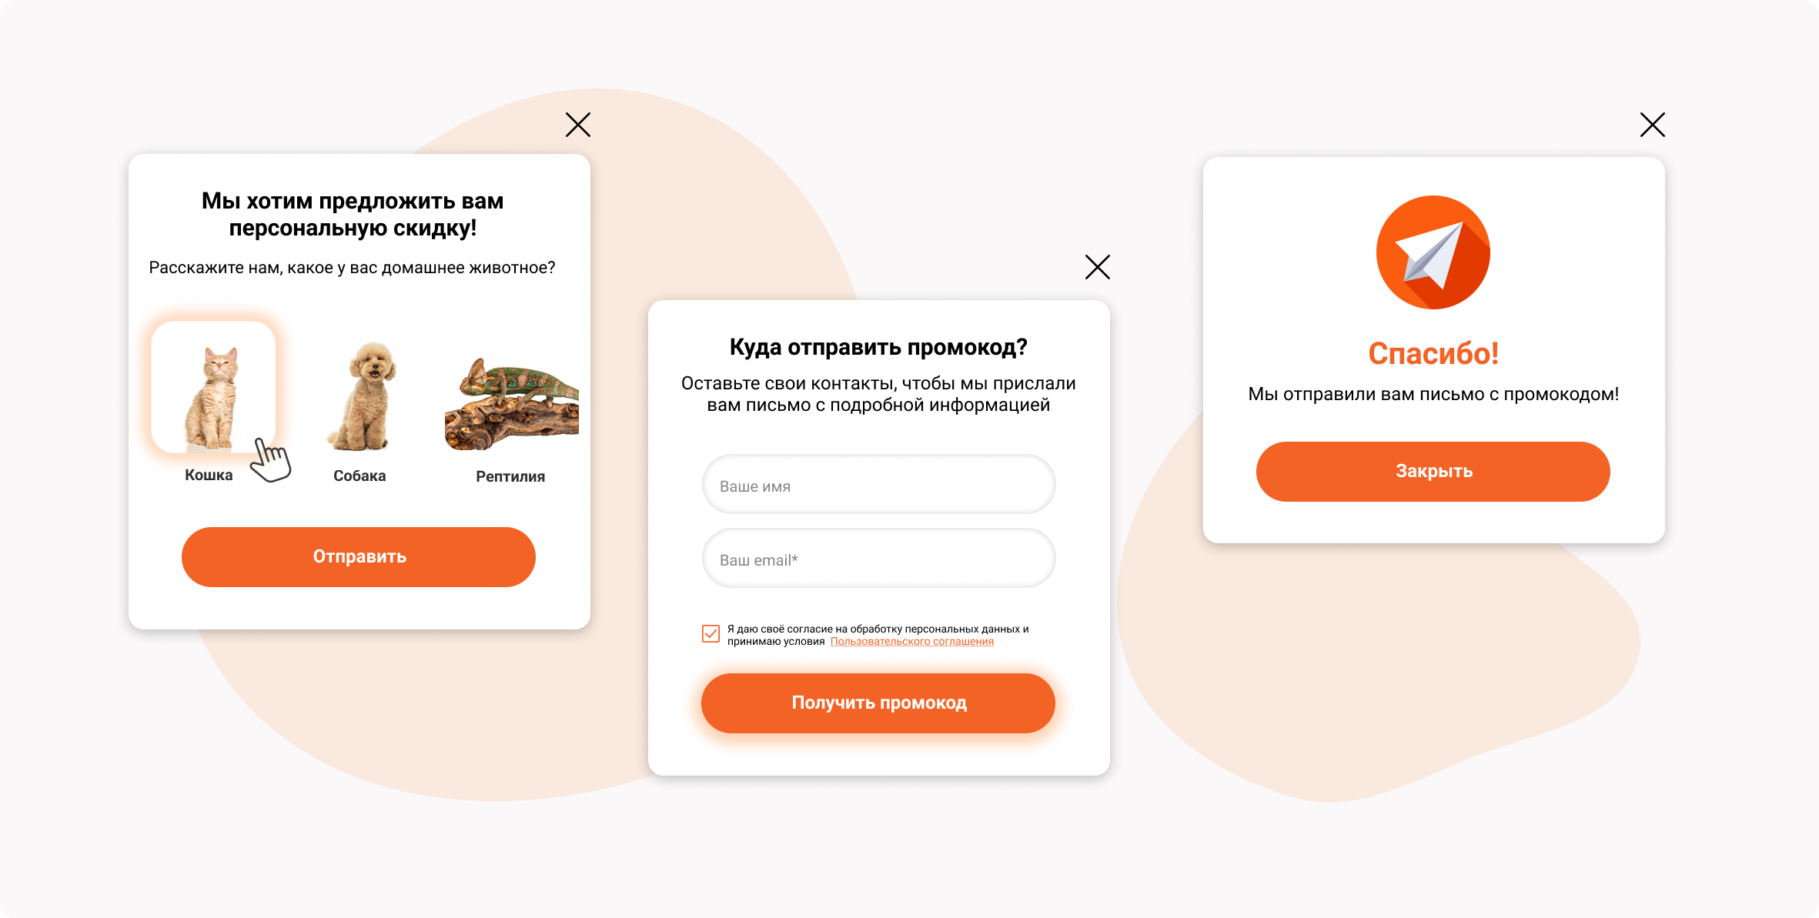Click the Спасибо! heading
The height and width of the screenshot is (918, 1819).
[x=1433, y=353]
